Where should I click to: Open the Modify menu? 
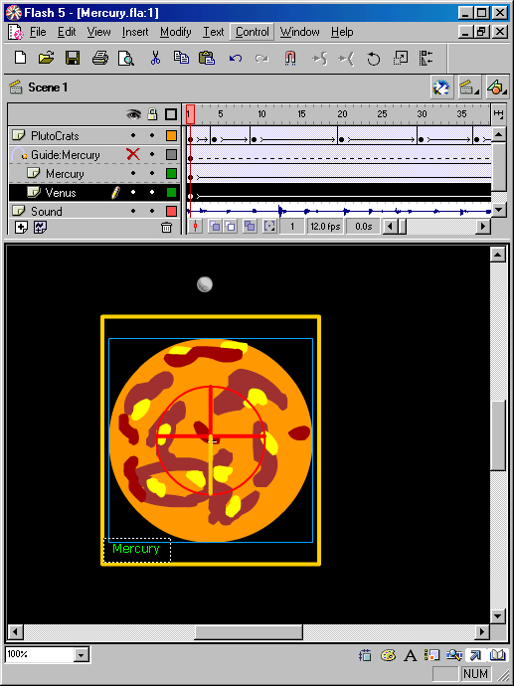pyautogui.click(x=175, y=32)
